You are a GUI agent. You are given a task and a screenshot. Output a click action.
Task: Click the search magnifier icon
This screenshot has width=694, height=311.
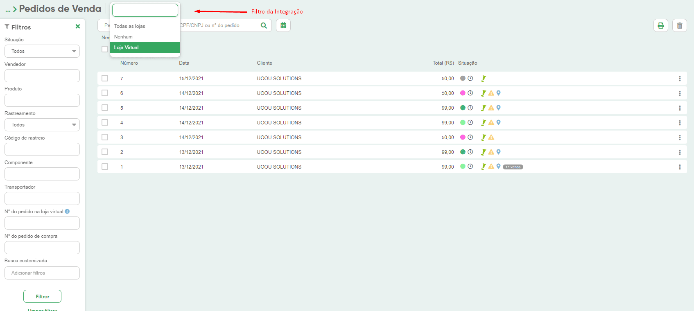point(264,25)
